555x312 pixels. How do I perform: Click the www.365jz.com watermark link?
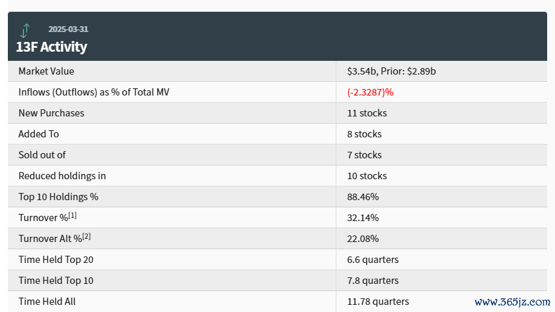pos(512,302)
